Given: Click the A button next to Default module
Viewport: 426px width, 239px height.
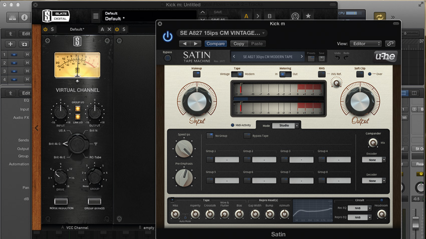Looking at the screenshot, I should click(x=102, y=29).
